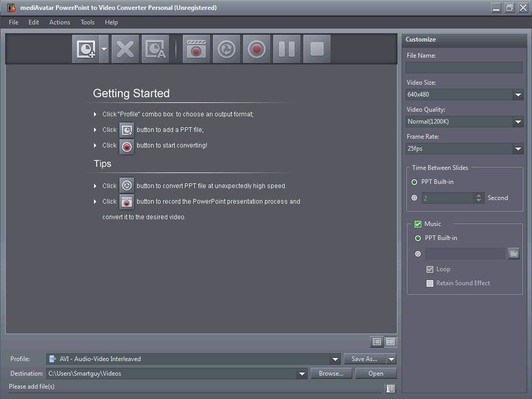Select PPT Built-in for Time Between Slides
Viewport: 532px width, 399px height.
(414, 182)
